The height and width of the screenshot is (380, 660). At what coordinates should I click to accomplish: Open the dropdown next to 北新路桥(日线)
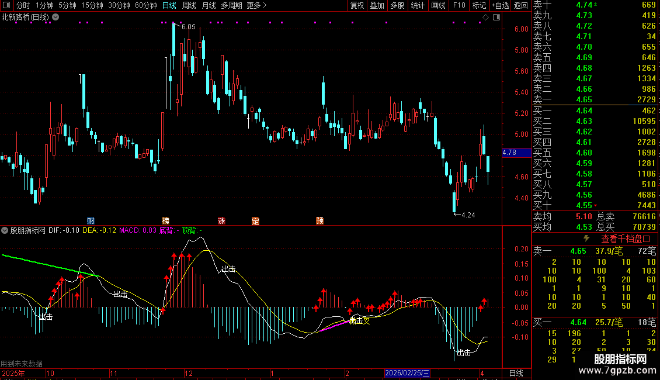(x=55, y=17)
